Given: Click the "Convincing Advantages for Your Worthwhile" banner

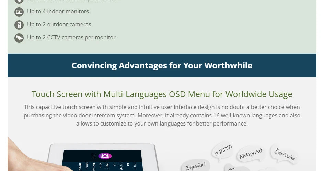Looking at the screenshot, I should click(x=162, y=65).
